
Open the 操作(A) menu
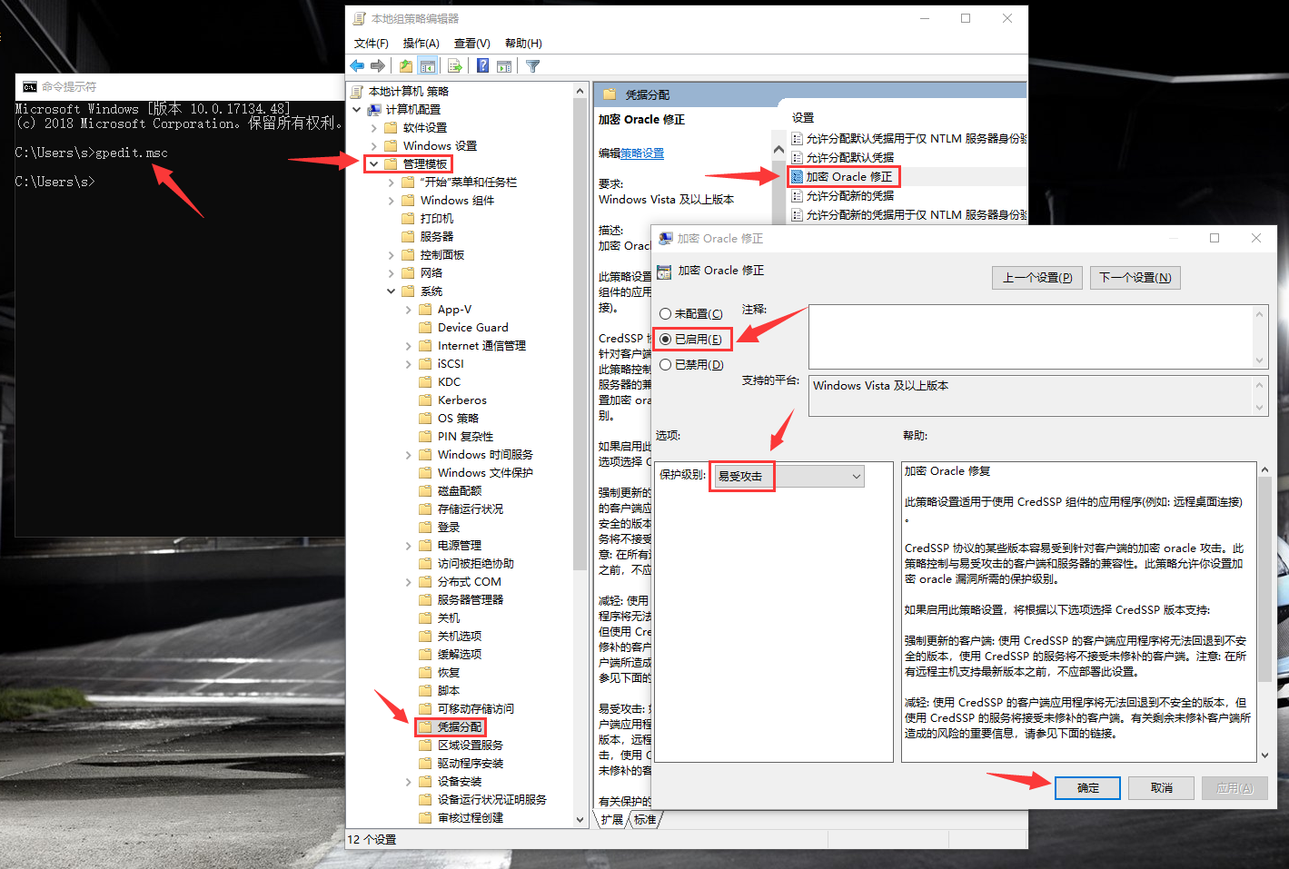421,43
